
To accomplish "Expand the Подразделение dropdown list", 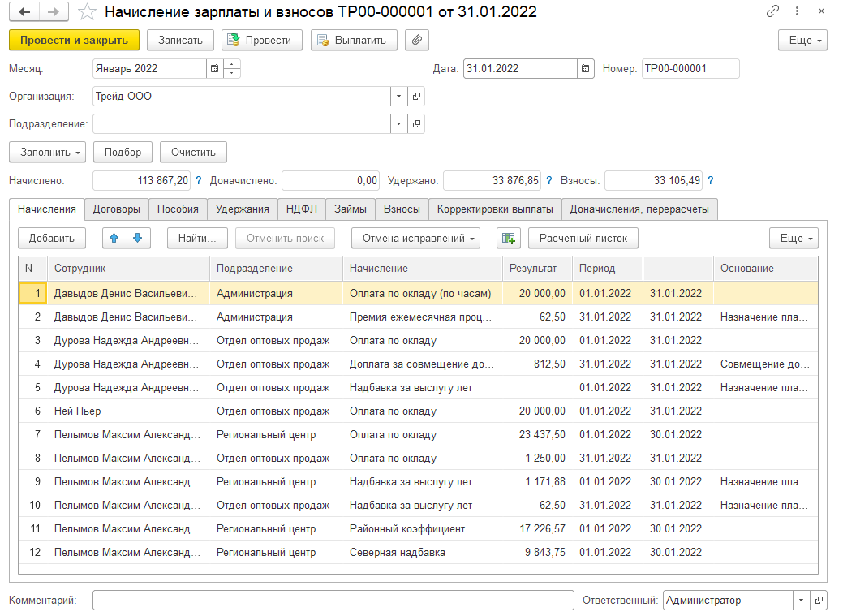I will 398,124.
